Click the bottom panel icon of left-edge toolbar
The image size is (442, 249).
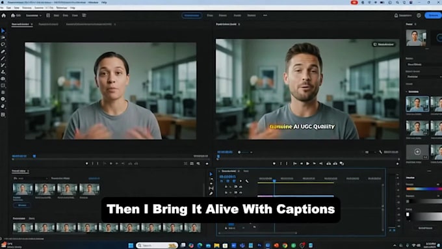(x=3, y=114)
